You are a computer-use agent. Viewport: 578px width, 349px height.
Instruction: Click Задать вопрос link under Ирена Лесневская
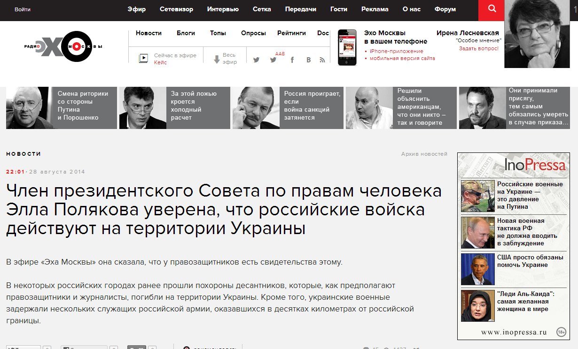point(478,48)
